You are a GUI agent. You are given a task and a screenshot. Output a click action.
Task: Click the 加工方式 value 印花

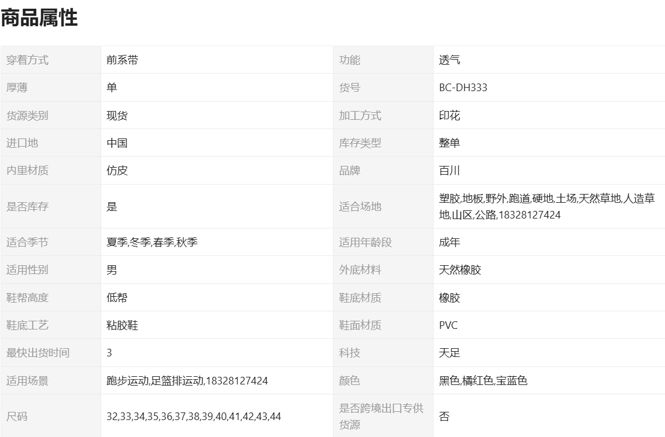tap(449, 116)
